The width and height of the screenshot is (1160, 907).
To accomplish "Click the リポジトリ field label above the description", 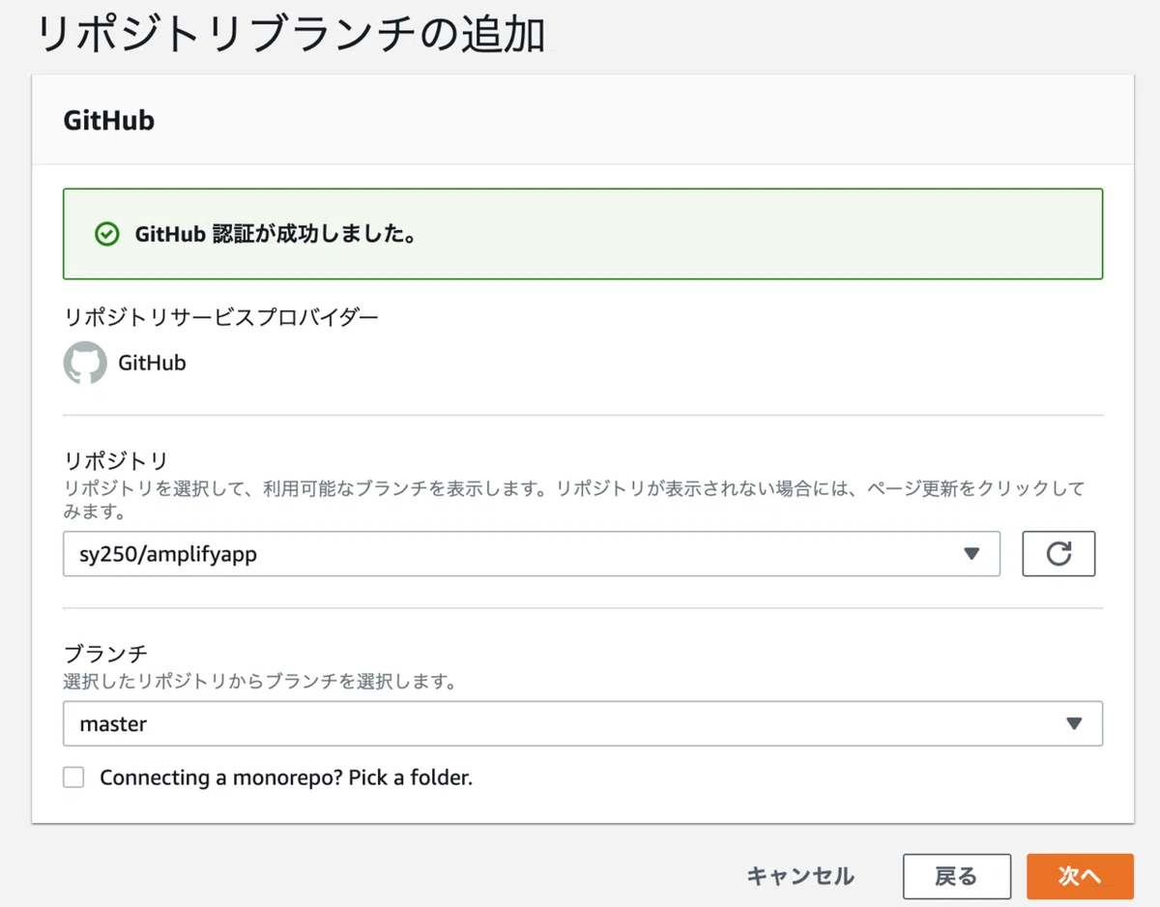I will click(116, 460).
